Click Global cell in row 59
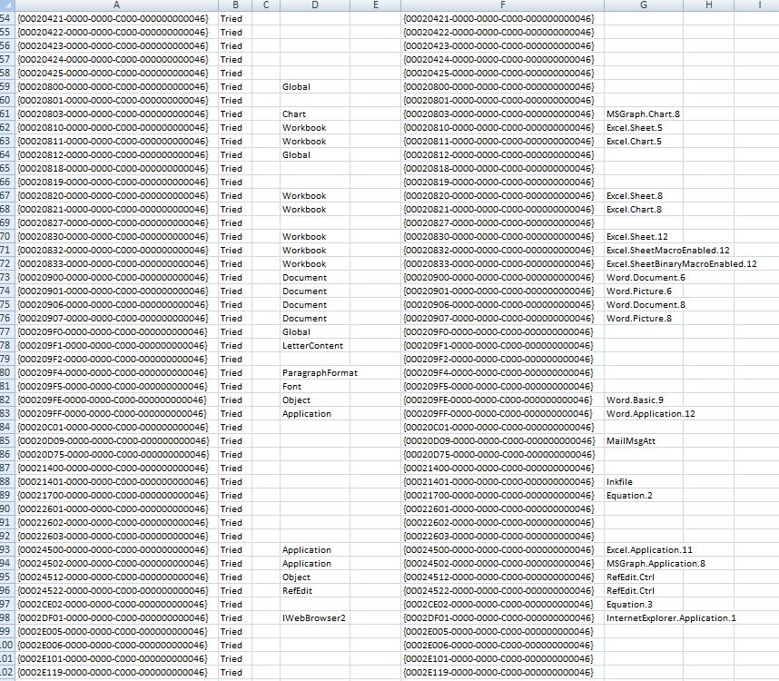The image size is (779, 681). [315, 87]
